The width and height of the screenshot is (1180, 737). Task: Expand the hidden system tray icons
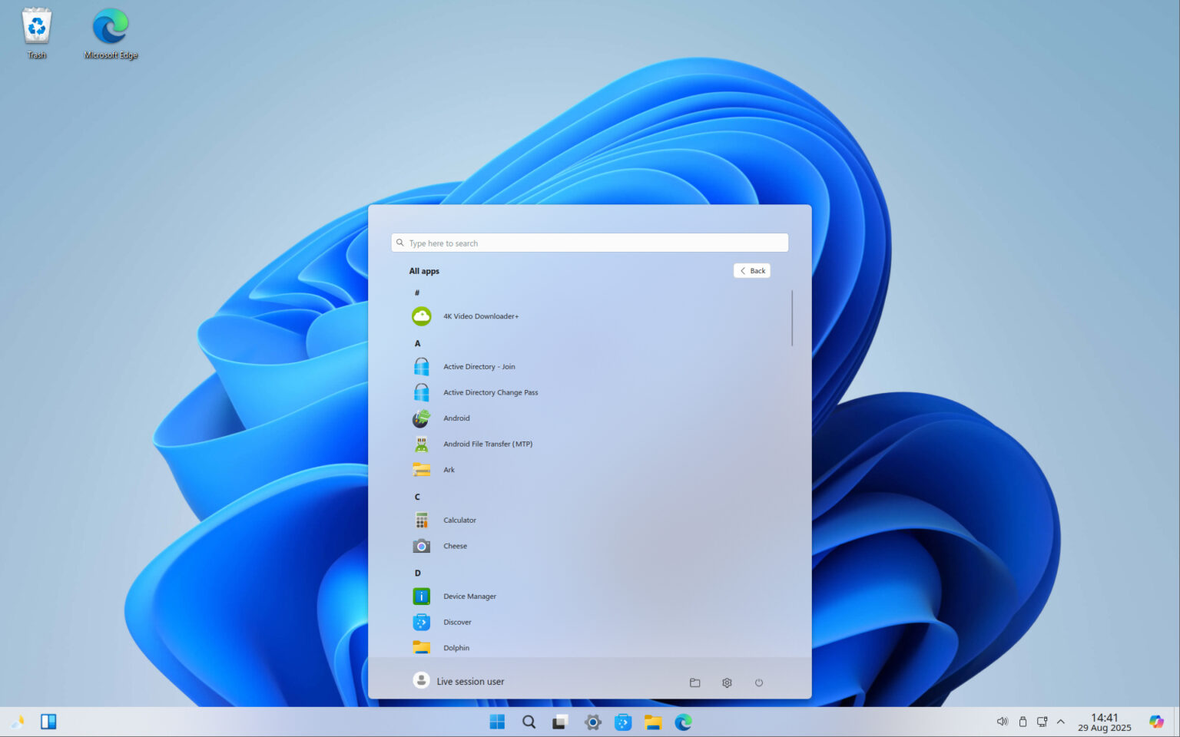click(1061, 722)
